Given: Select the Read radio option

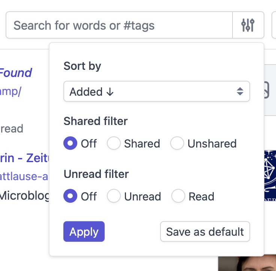Looking at the screenshot, I should click(178, 196).
